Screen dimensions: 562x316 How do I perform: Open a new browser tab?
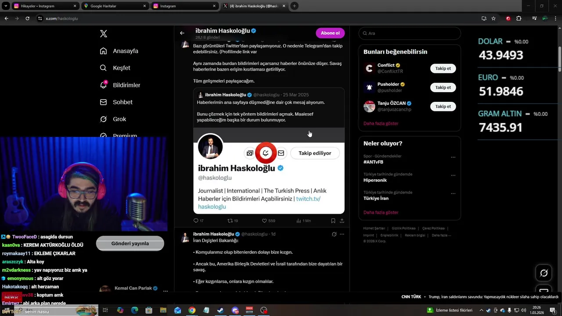[294, 6]
